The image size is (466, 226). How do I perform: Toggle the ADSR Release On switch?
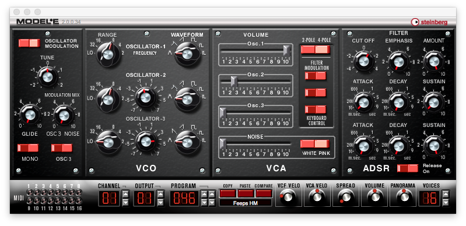tap(408, 168)
